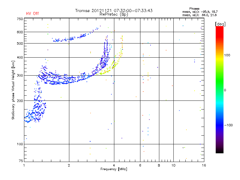Image resolution: width=240 pixels, height=180 pixels.
Task: Click the red 'HV Off' status text
Action: pos(32,13)
